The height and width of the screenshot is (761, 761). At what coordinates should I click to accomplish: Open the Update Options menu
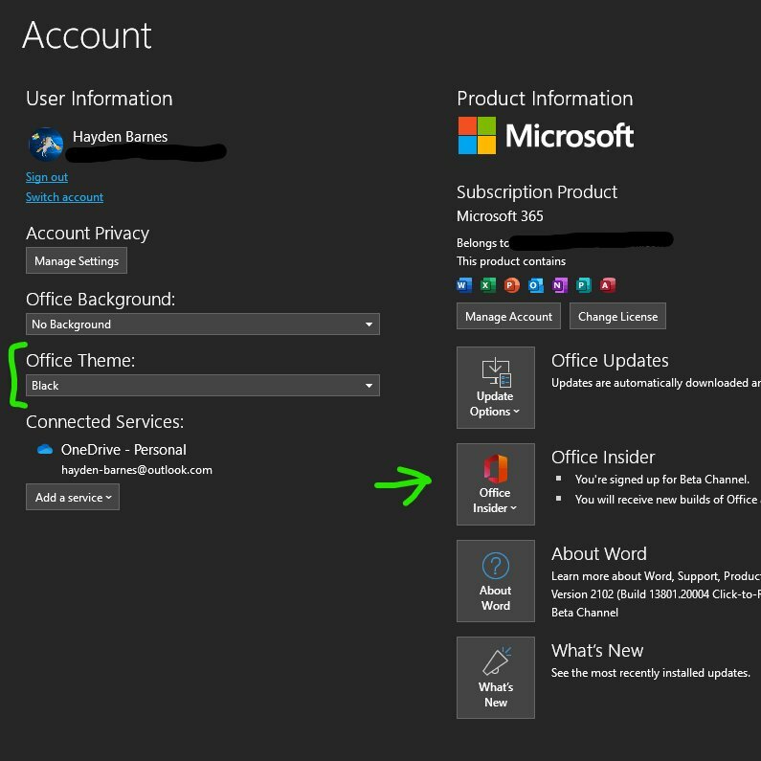tap(496, 388)
